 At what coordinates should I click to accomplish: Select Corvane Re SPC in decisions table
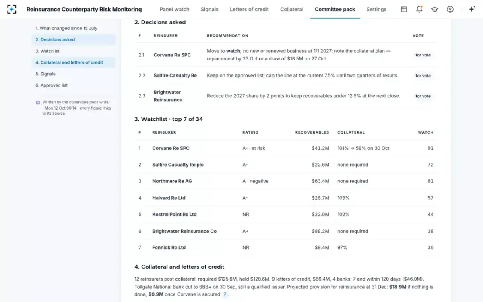pos(172,55)
